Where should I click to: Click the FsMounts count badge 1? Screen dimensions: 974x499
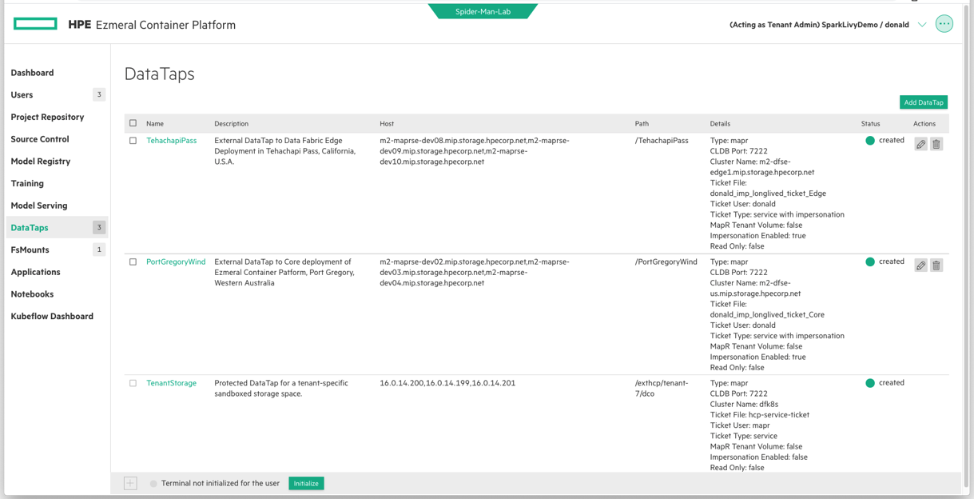(99, 250)
